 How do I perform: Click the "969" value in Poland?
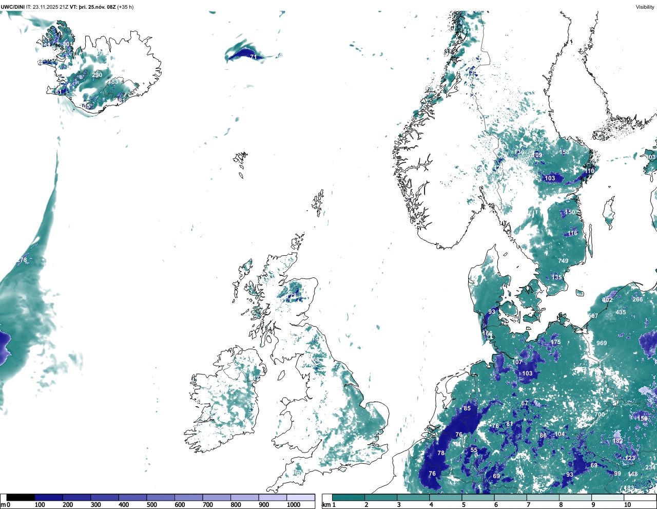point(602,343)
